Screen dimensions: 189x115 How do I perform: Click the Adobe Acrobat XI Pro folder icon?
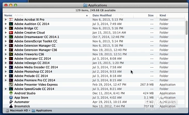(x=11, y=20)
